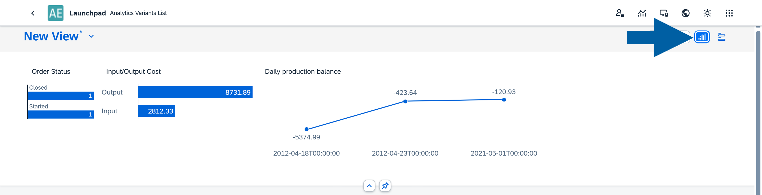Open the globe language icon
This screenshot has width=762, height=195.
[x=685, y=13]
